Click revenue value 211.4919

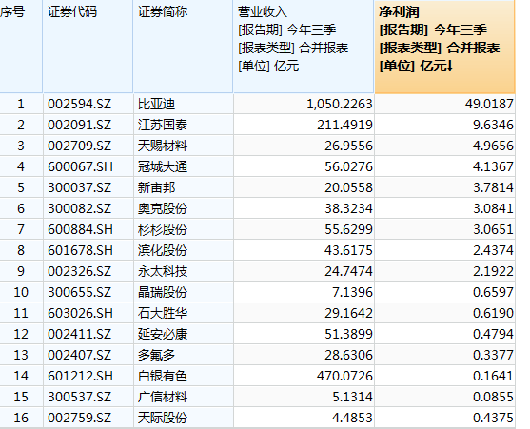pyautogui.click(x=344, y=125)
